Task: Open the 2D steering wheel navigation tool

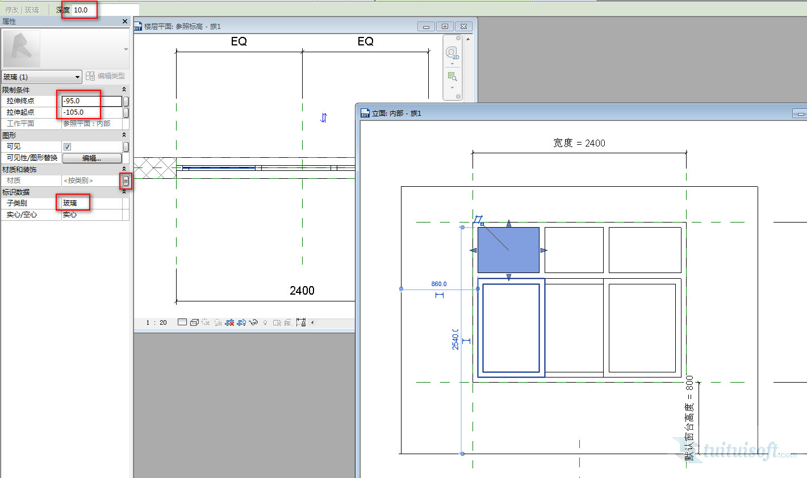Action: [452, 53]
